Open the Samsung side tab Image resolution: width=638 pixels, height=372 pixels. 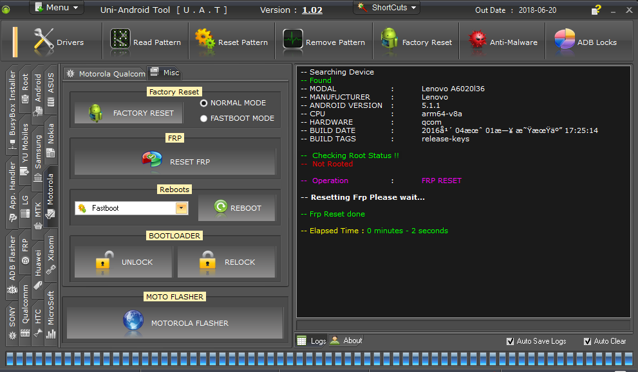click(38, 159)
